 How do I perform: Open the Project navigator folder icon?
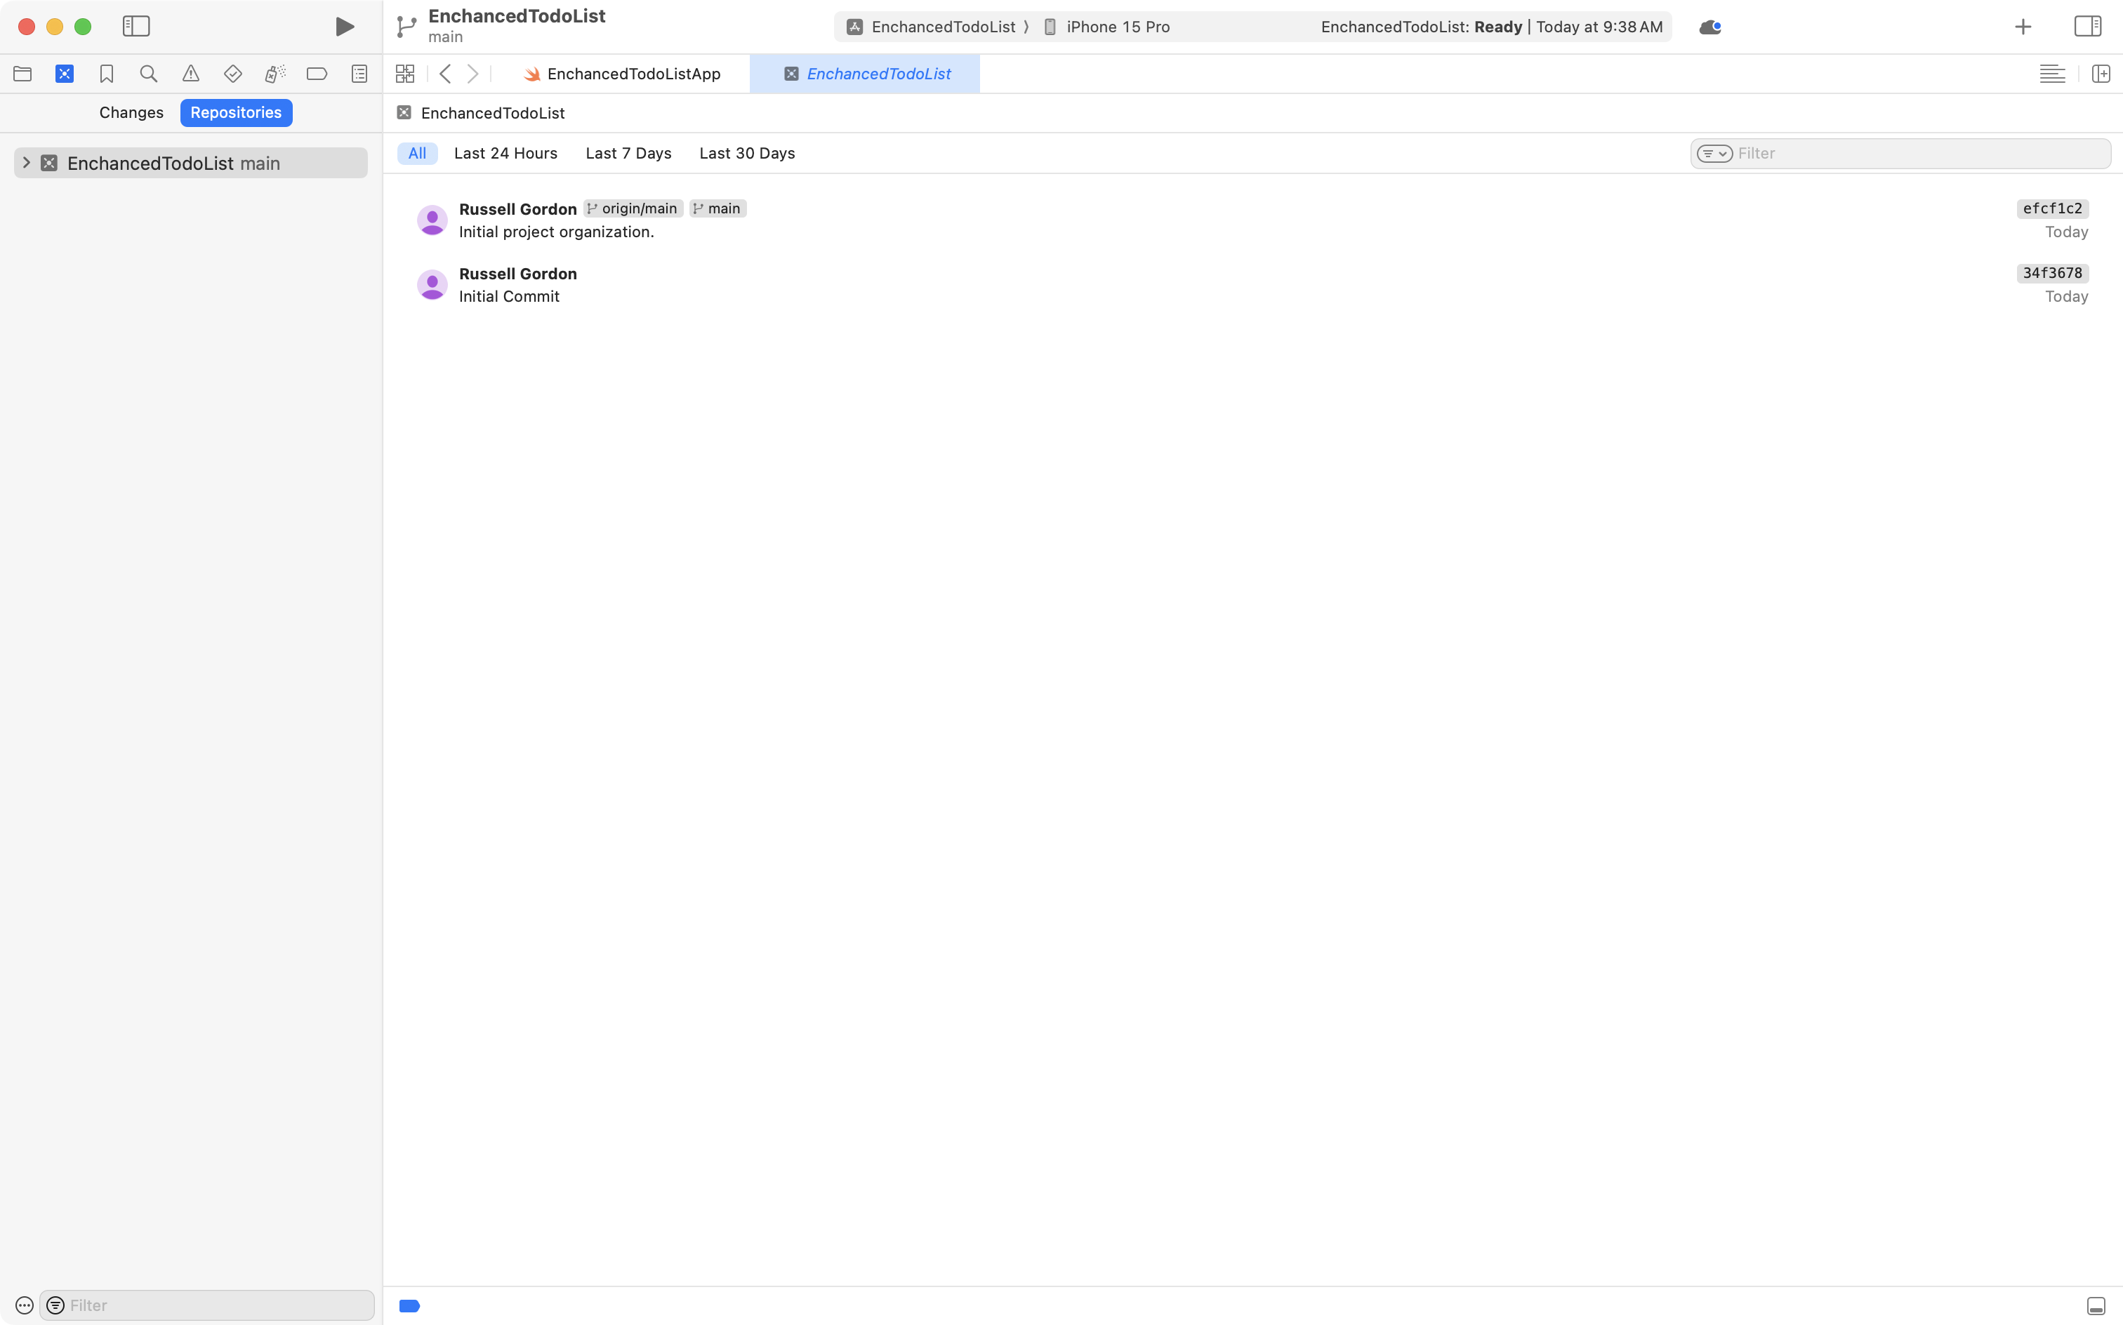tap(22, 74)
